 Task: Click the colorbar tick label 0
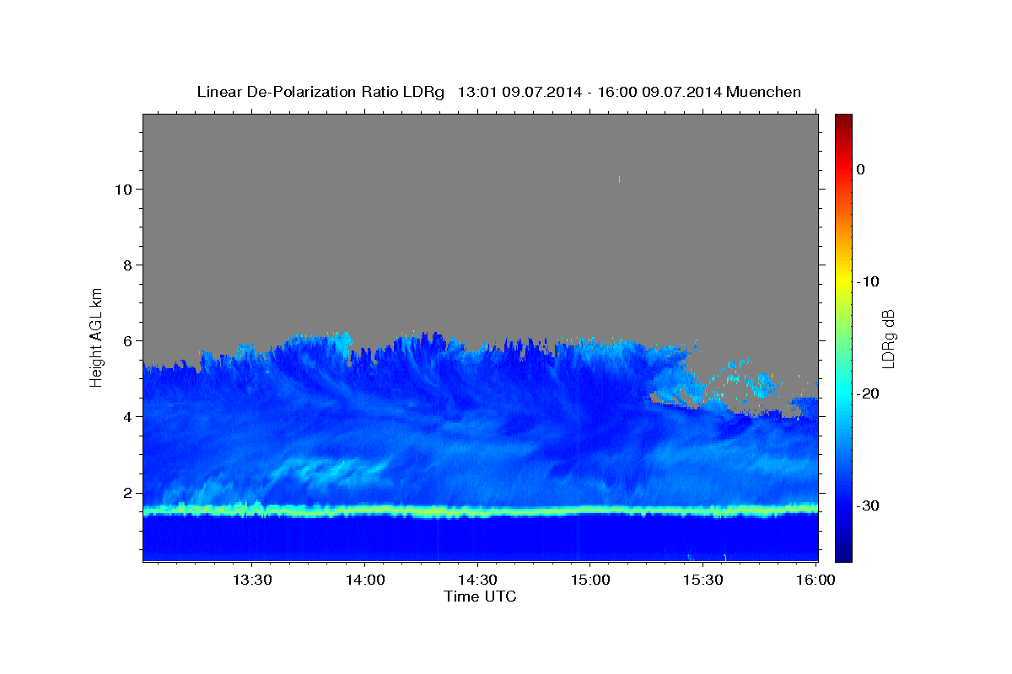(860, 169)
